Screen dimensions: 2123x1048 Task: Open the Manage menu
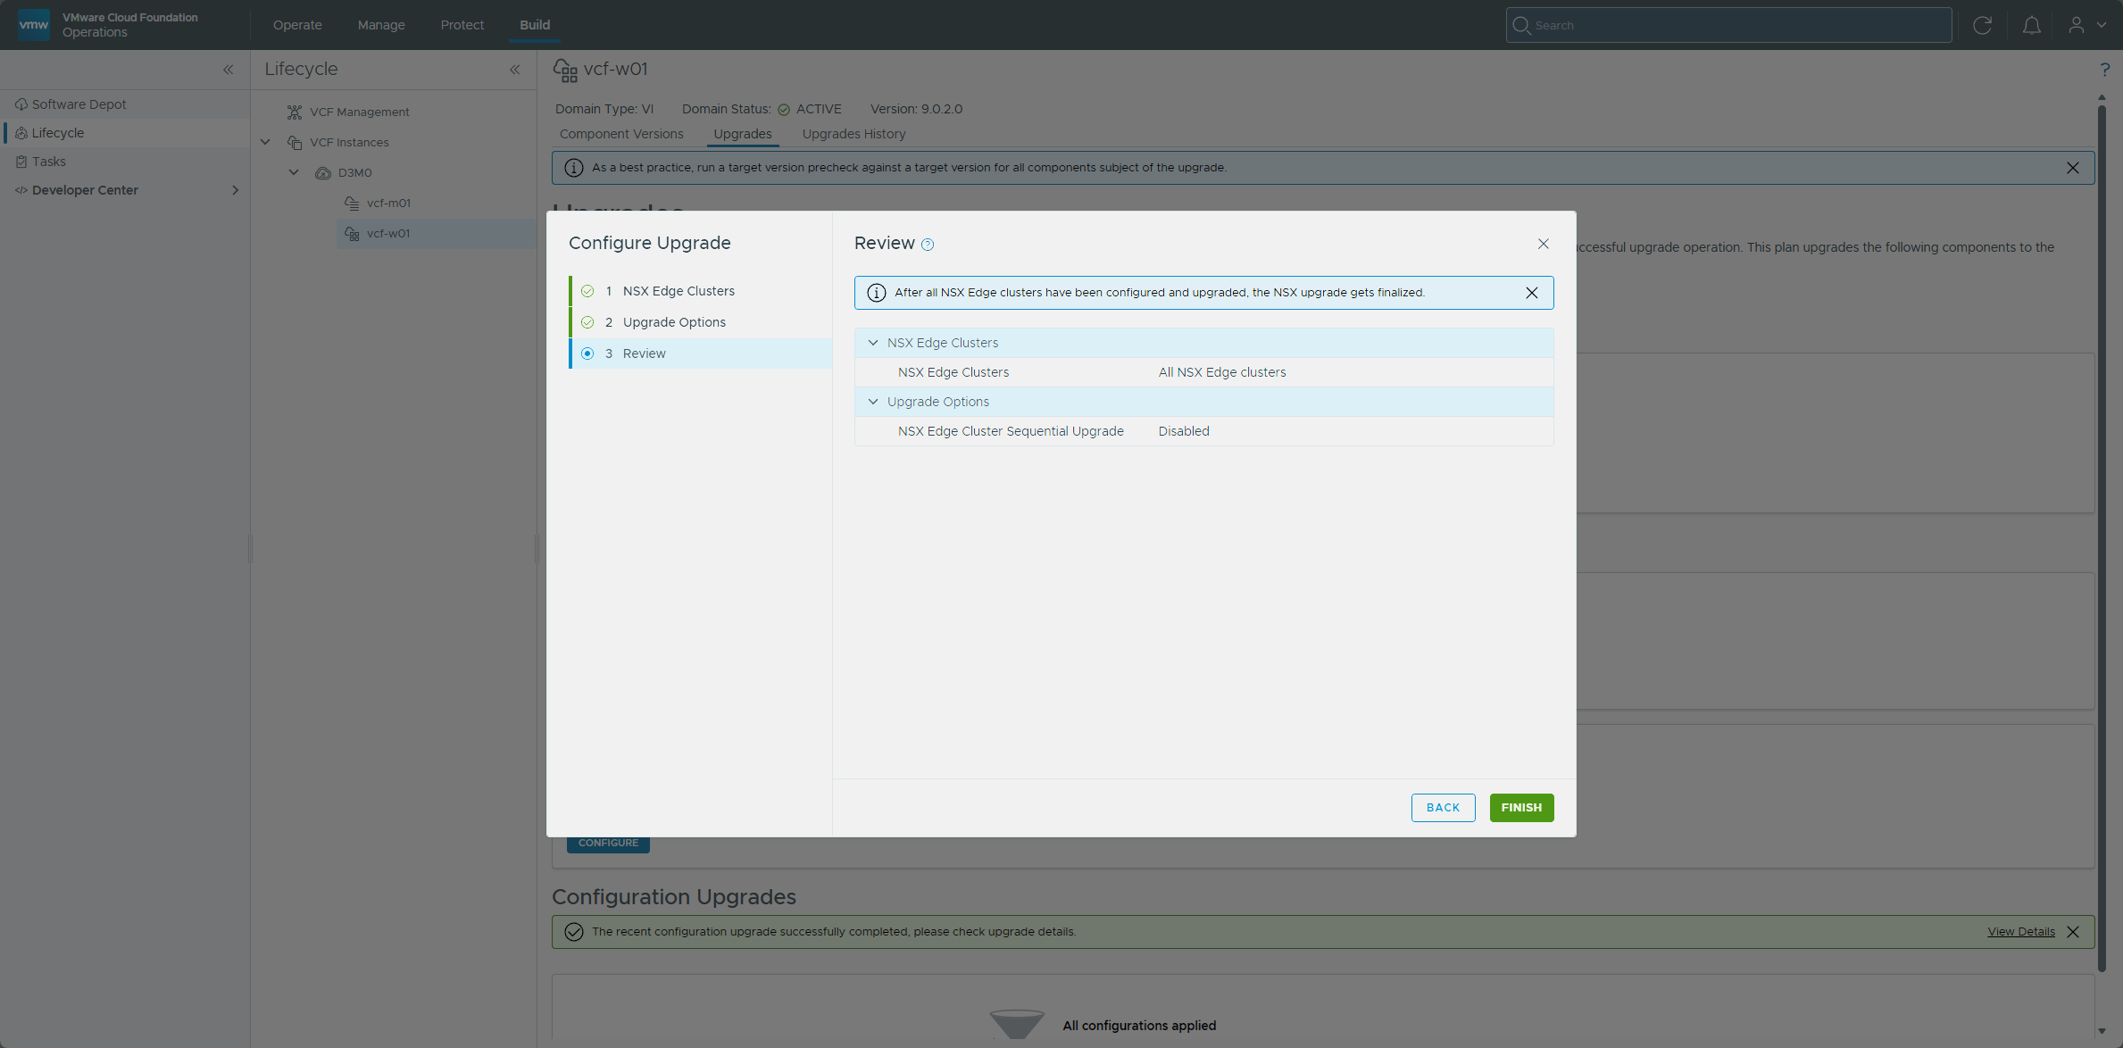(x=381, y=25)
